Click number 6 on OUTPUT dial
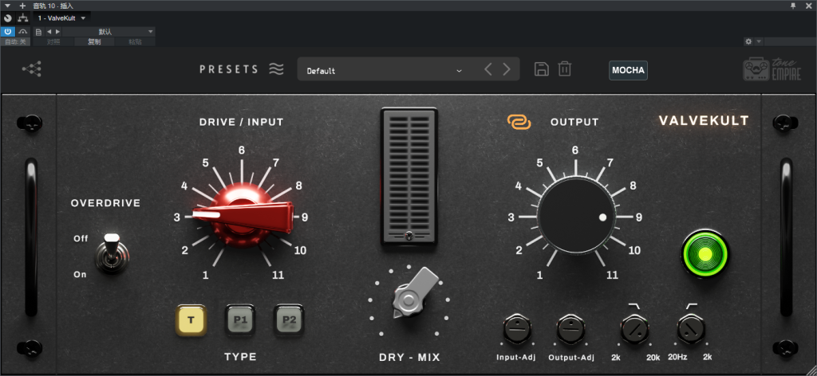This screenshot has height=376, width=817. 575,151
